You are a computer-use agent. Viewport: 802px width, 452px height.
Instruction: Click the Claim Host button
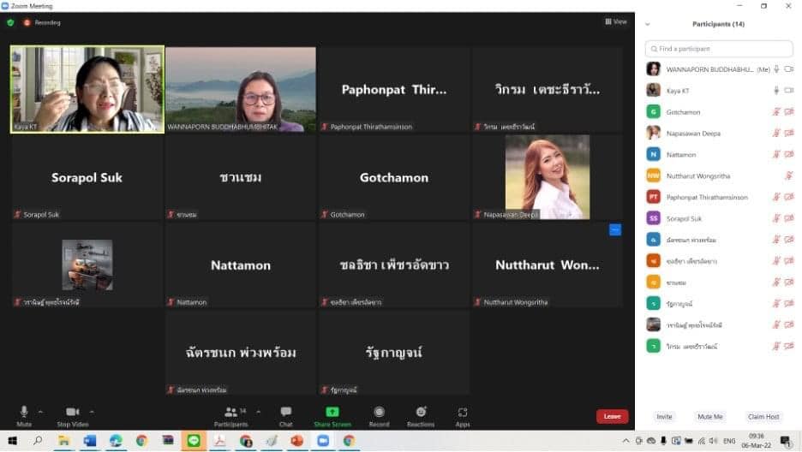[x=763, y=417]
